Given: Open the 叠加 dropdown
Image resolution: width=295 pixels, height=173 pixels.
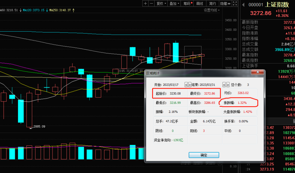Looking at the screenshot, I should pos(174,3).
